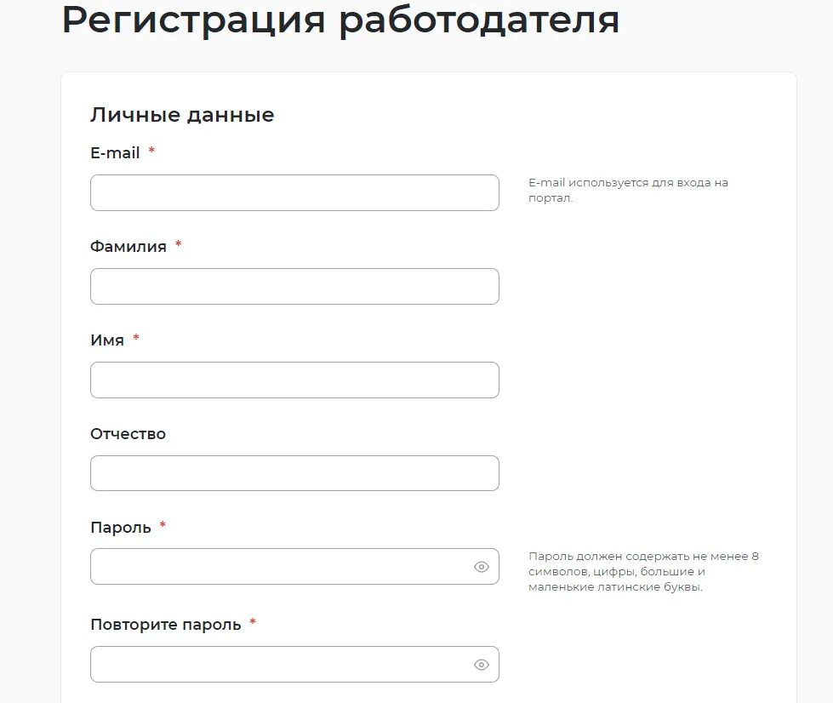Viewport: 833px width, 703px height.
Task: Click the red asterisk after Повторите пароль
Action: tap(253, 621)
